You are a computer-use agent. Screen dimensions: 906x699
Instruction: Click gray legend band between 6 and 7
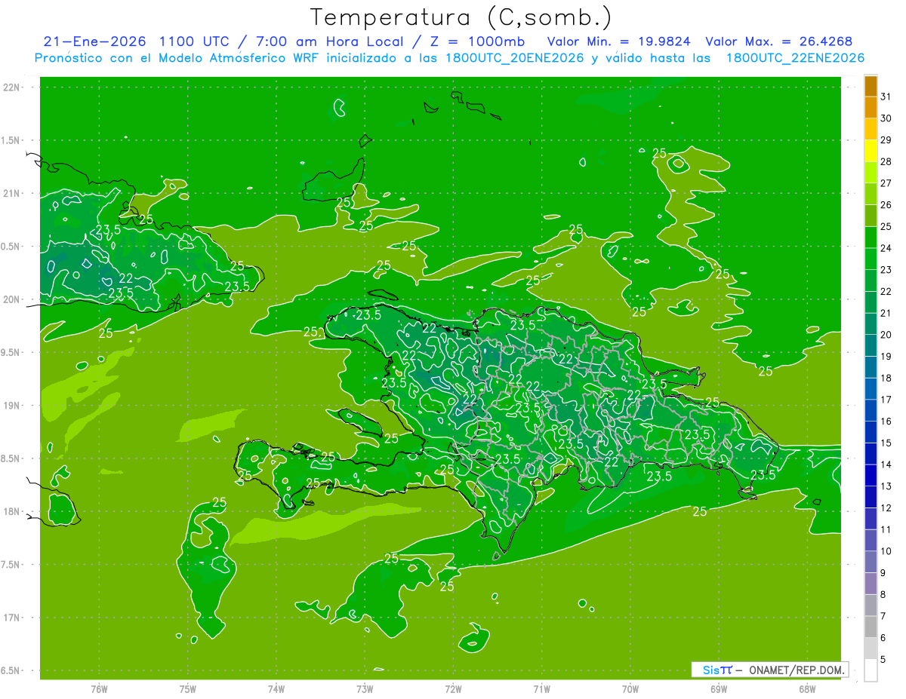[871, 627]
